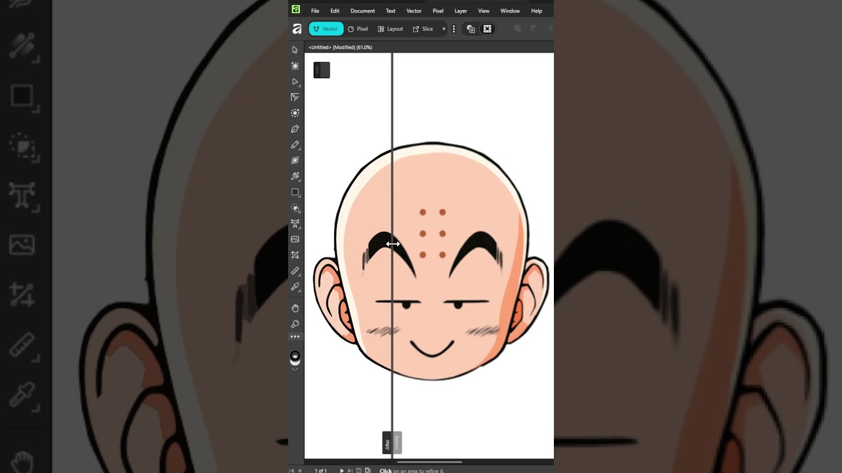Go to next page button

[341, 470]
